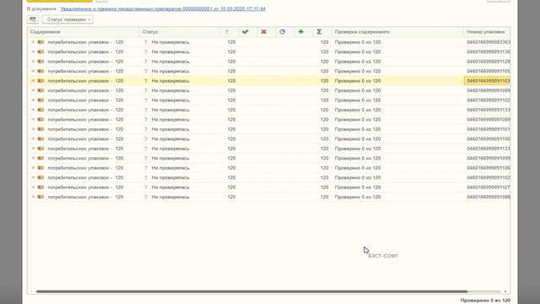Click status question icon in row 0460166999091101

coord(146,129)
